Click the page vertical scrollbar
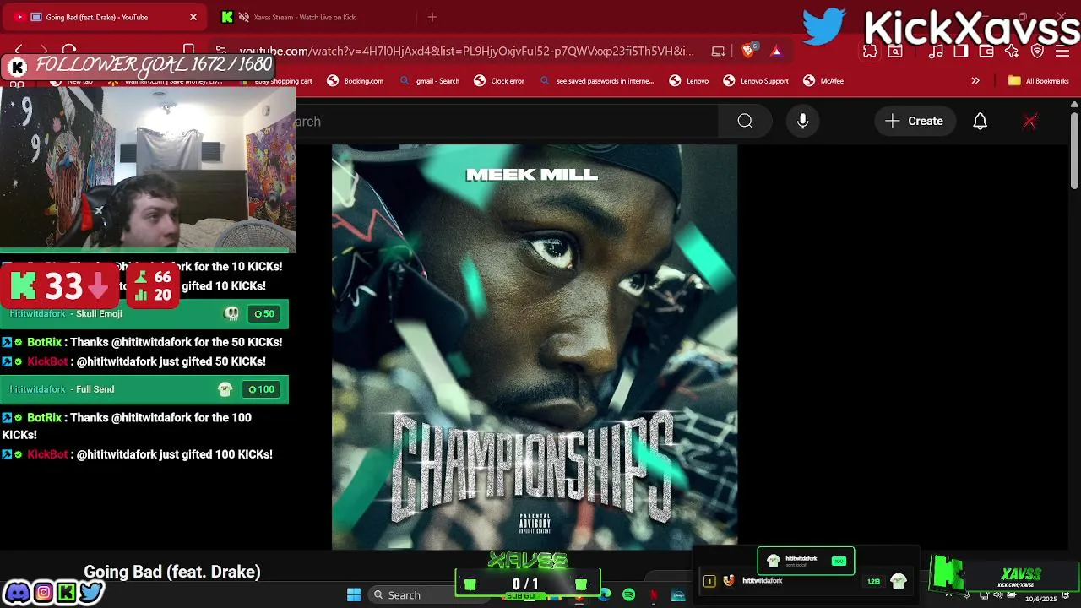 point(1074,152)
